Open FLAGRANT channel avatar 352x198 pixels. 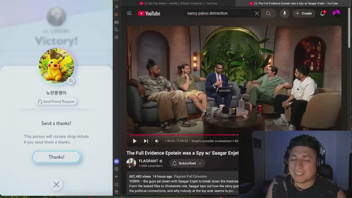(x=131, y=163)
